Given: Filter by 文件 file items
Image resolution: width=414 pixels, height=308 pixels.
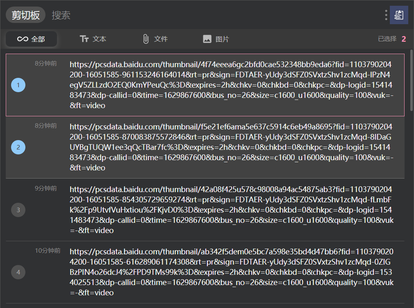Looking at the screenshot, I should (x=155, y=39).
